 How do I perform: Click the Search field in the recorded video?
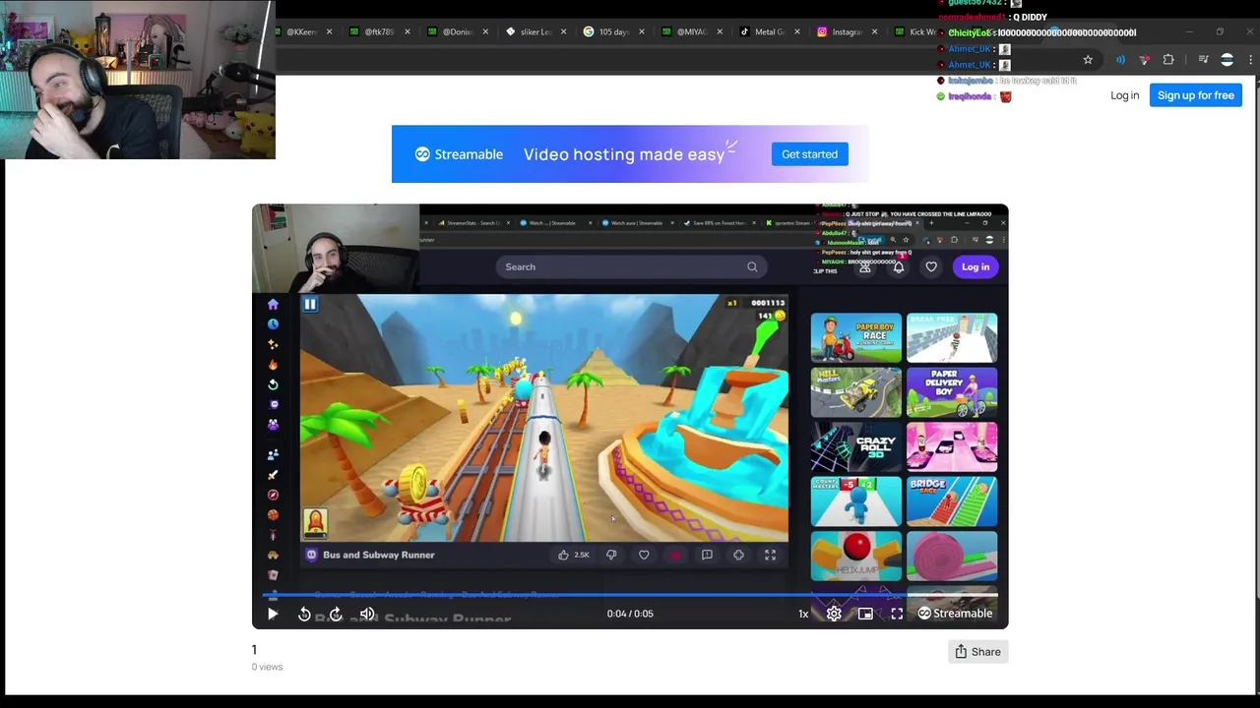[630, 266]
